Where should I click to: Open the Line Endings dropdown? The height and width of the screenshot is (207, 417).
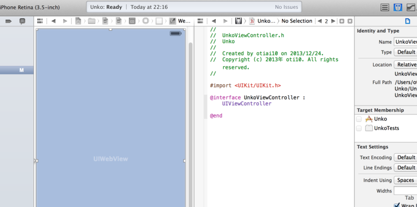pos(406,167)
